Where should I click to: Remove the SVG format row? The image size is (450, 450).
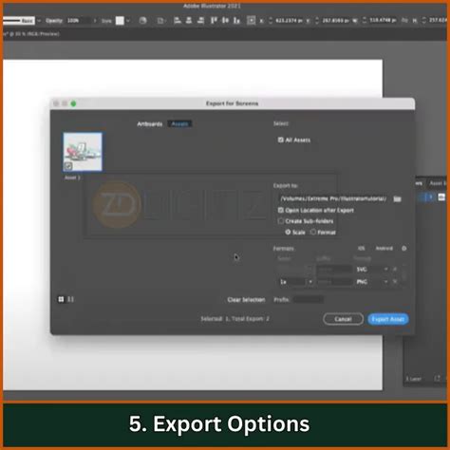coord(395,270)
